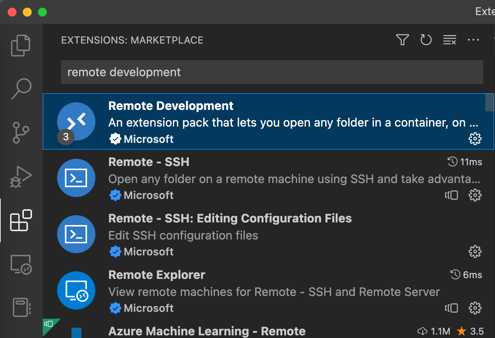This screenshot has height=338, width=495.
Task: Filter extensions using the funnel icon
Action: 402,40
